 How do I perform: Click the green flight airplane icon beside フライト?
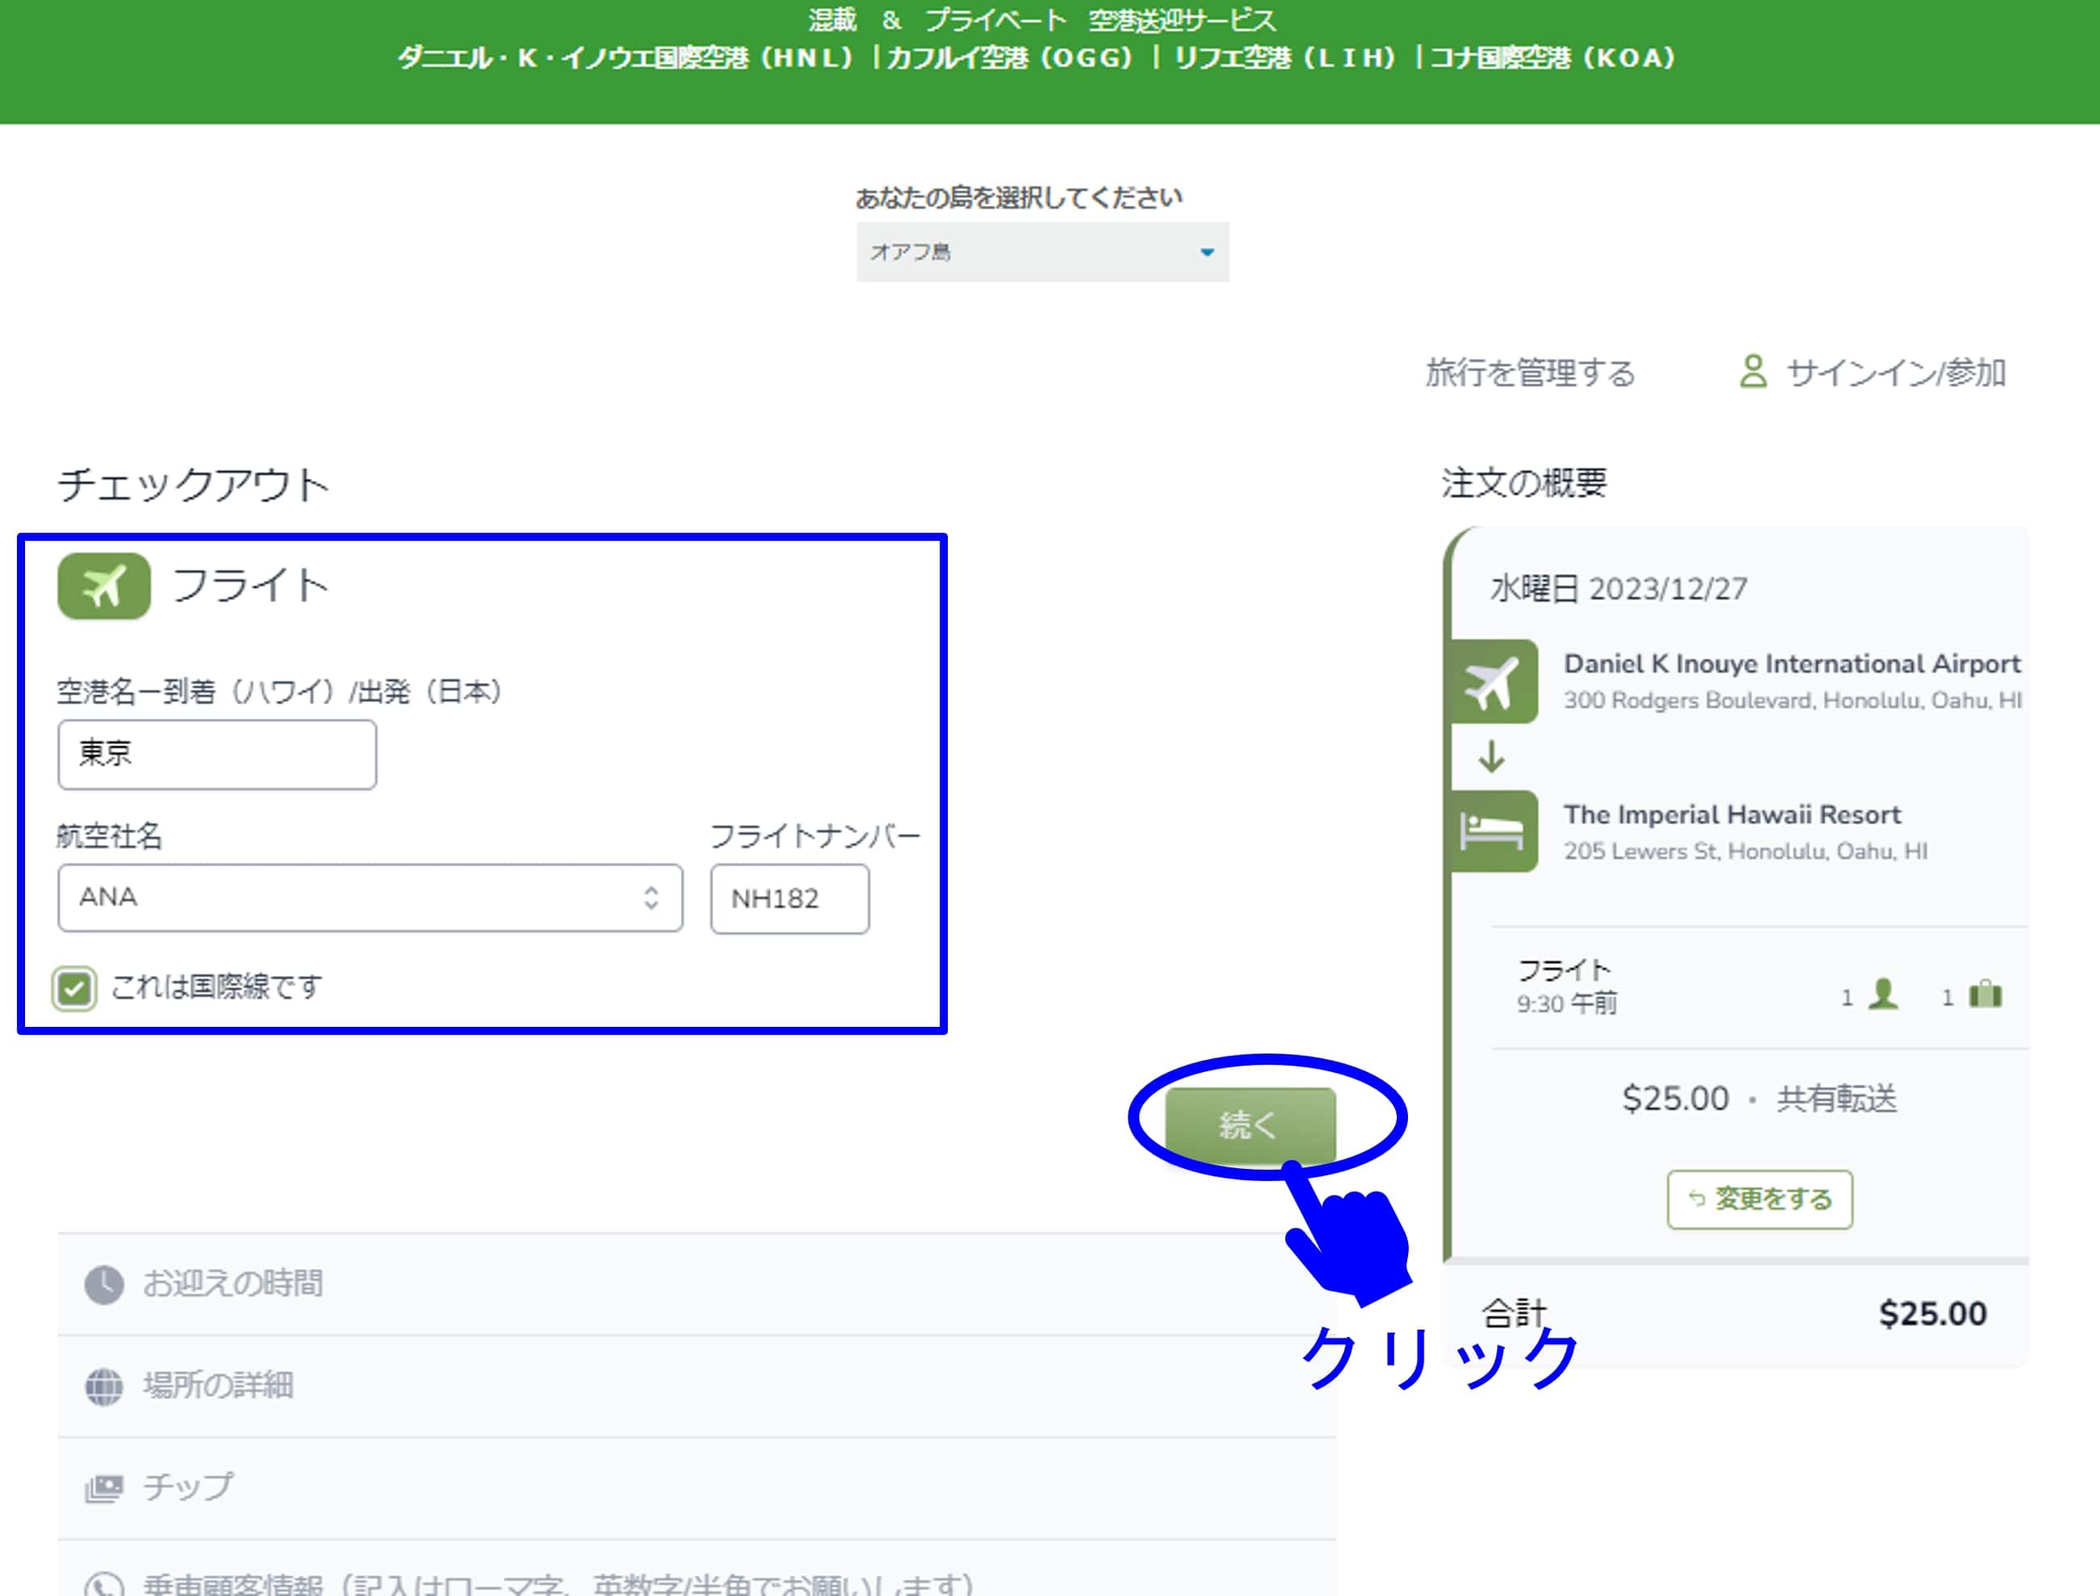pyautogui.click(x=103, y=586)
